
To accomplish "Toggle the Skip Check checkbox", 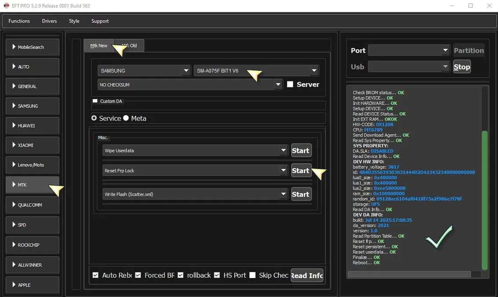I will (252, 275).
